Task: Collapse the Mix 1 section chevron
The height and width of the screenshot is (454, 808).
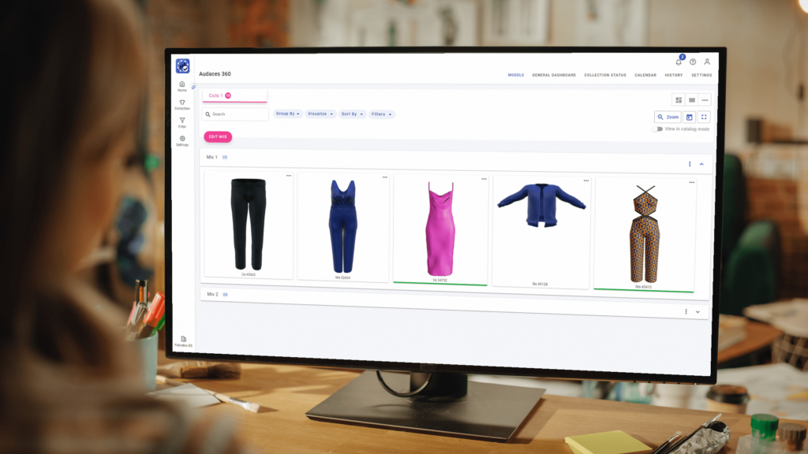Action: coord(699,164)
